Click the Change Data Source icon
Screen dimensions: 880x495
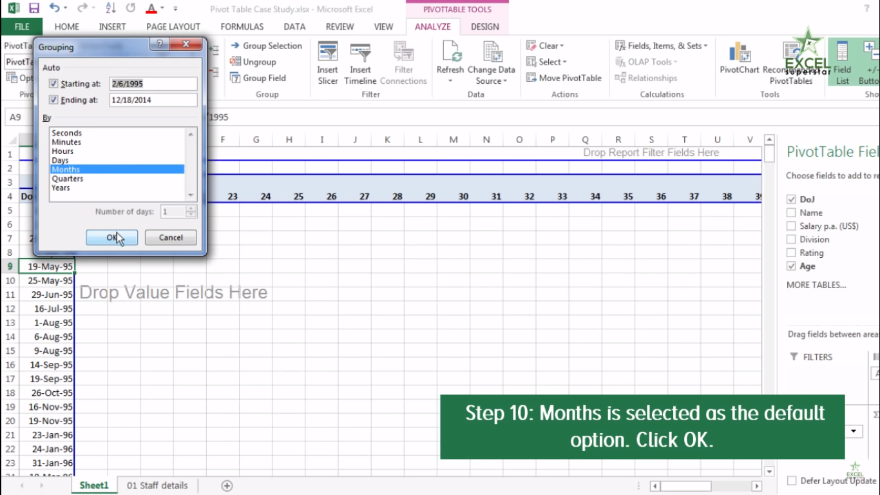click(x=492, y=52)
